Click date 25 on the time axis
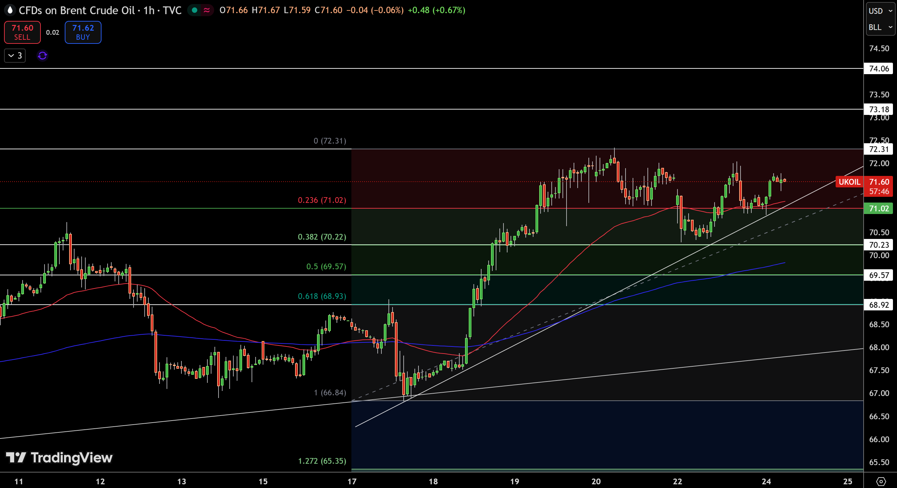This screenshot has height=488, width=897. [x=848, y=481]
